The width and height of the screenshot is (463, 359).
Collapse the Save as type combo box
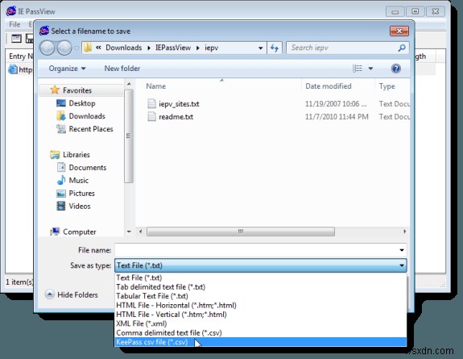click(402, 265)
